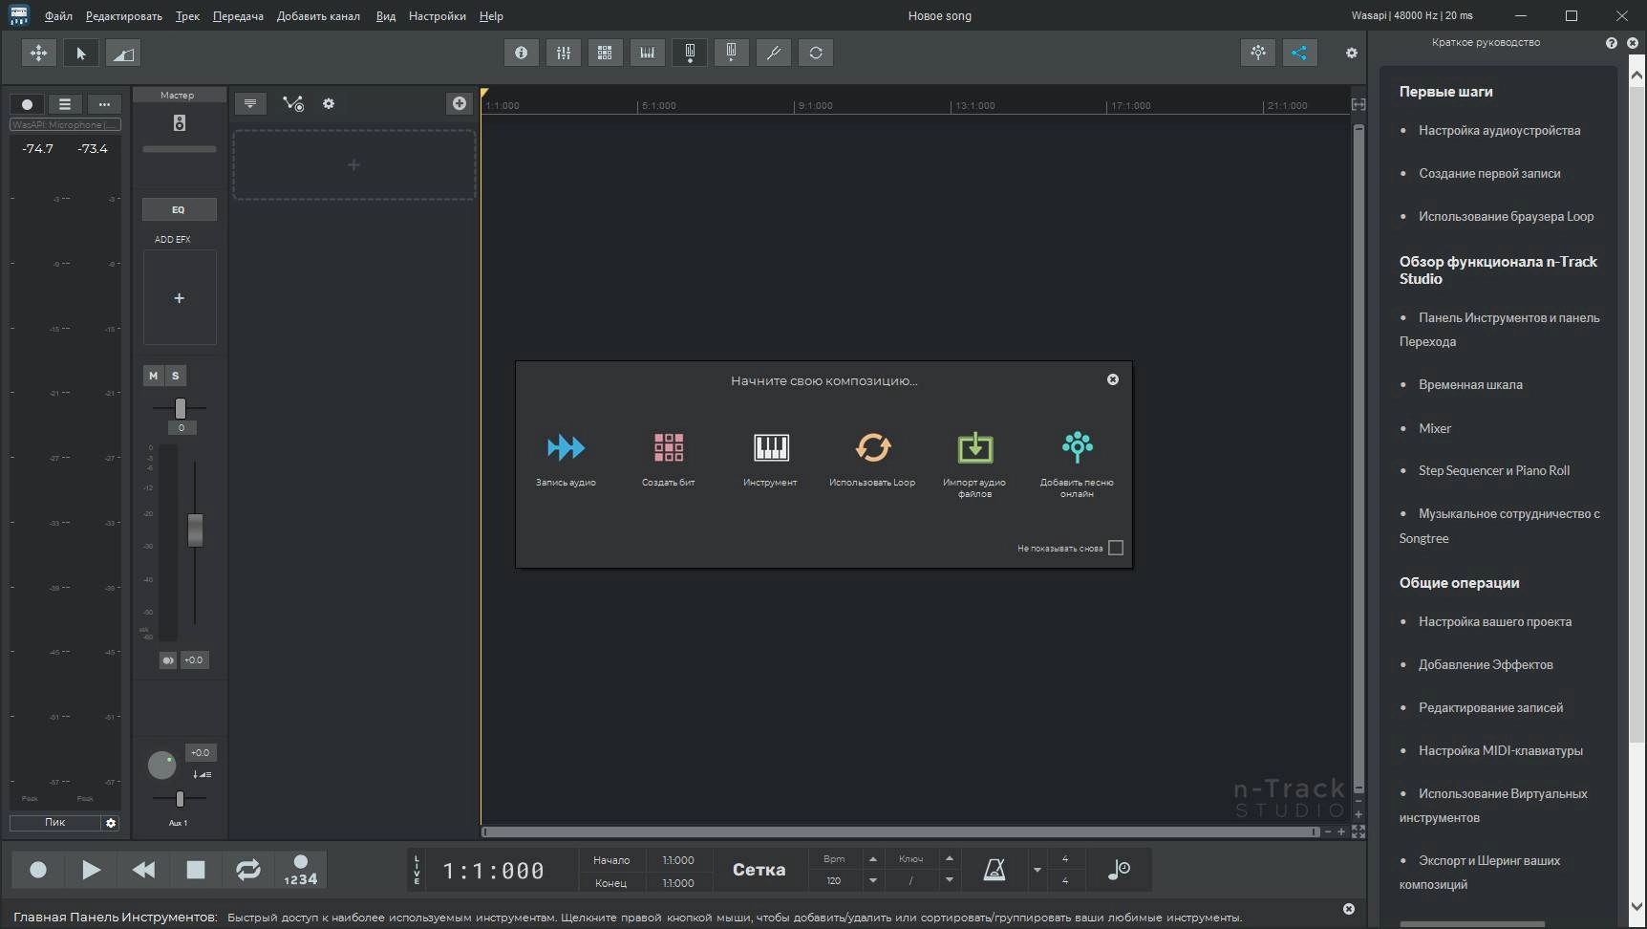Adjust master pan slider handle
The height and width of the screenshot is (929, 1647).
(x=180, y=408)
